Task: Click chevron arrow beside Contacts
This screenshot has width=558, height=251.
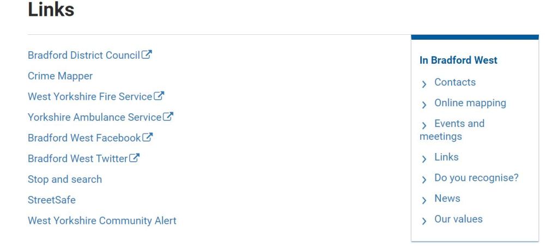Action: (x=424, y=84)
